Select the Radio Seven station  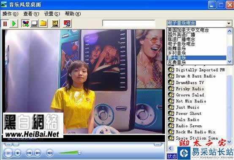tap(189, 126)
